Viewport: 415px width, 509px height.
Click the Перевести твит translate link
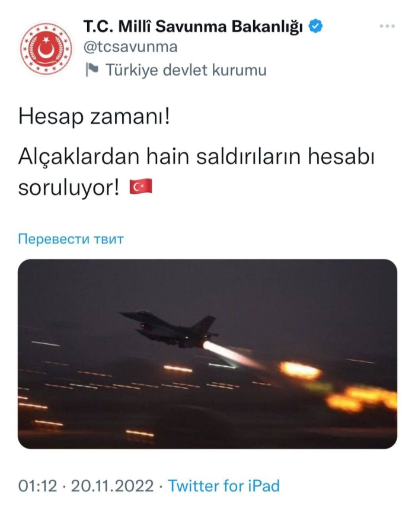click(71, 239)
